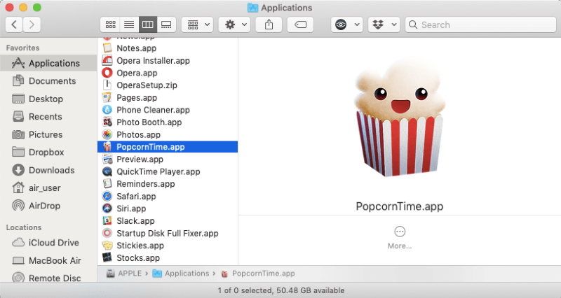Select Applications in the sidebar
Viewport: 561px width, 298px height.
(x=48, y=63)
